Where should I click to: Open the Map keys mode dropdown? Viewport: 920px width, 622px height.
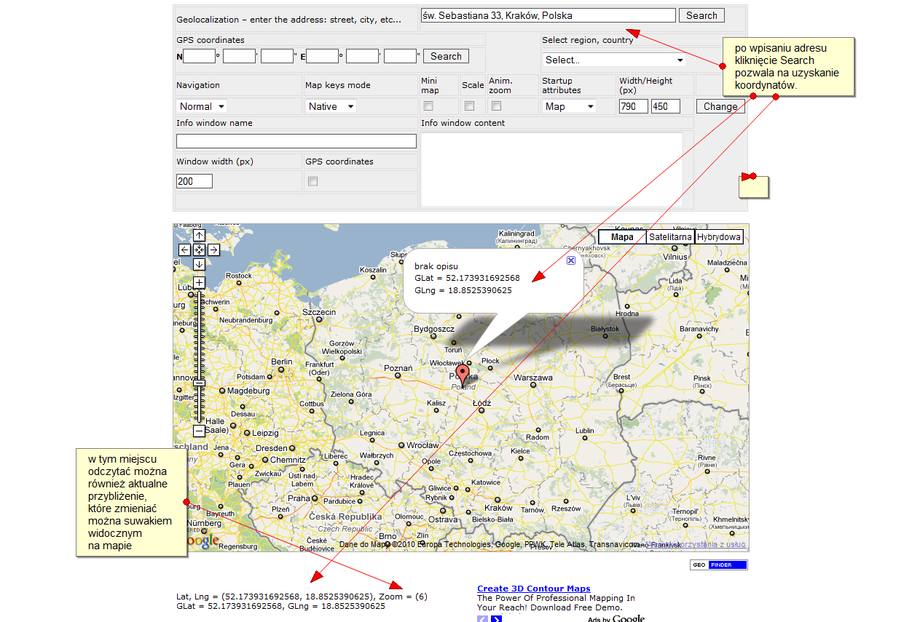331,106
